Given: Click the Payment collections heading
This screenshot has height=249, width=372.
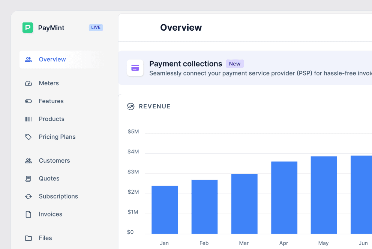Looking at the screenshot, I should point(186,64).
